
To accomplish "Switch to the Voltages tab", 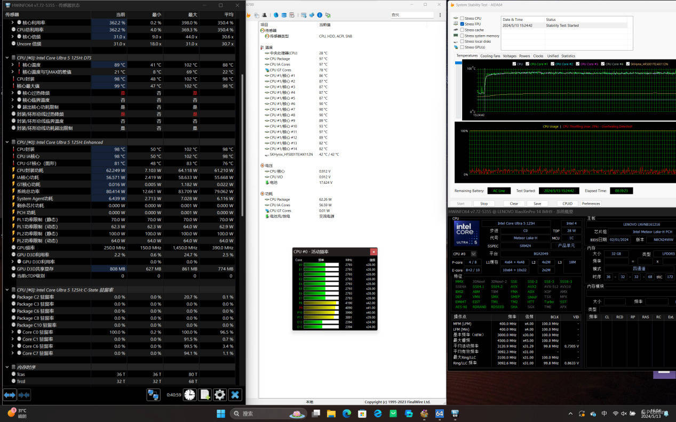I will (x=510, y=56).
